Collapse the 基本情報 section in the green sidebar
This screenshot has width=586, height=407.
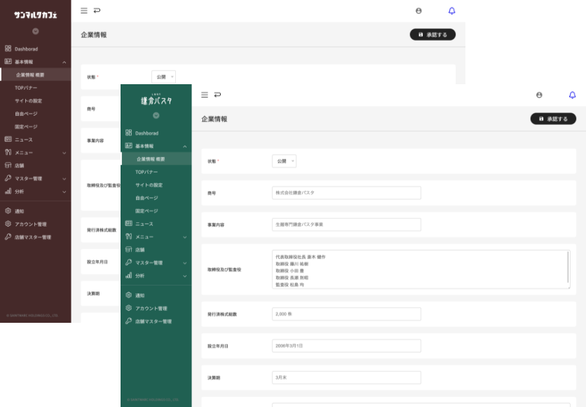click(x=184, y=146)
